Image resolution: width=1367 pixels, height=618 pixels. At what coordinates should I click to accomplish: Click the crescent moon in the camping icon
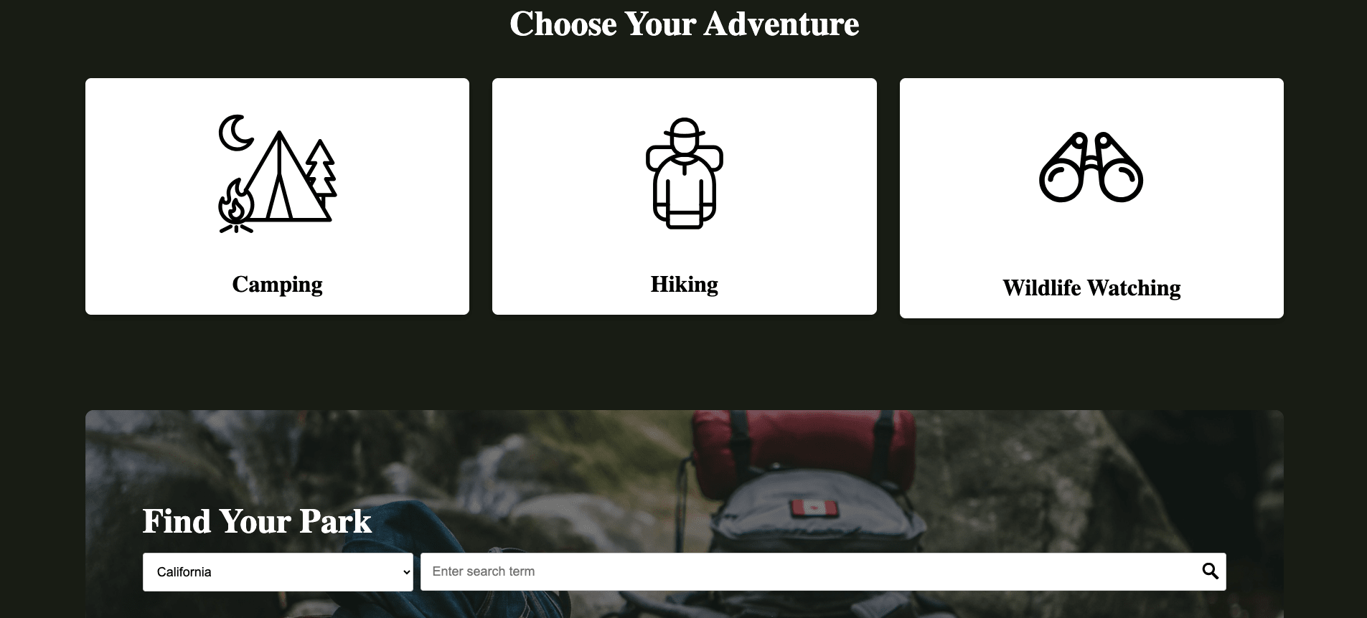pyautogui.click(x=235, y=133)
